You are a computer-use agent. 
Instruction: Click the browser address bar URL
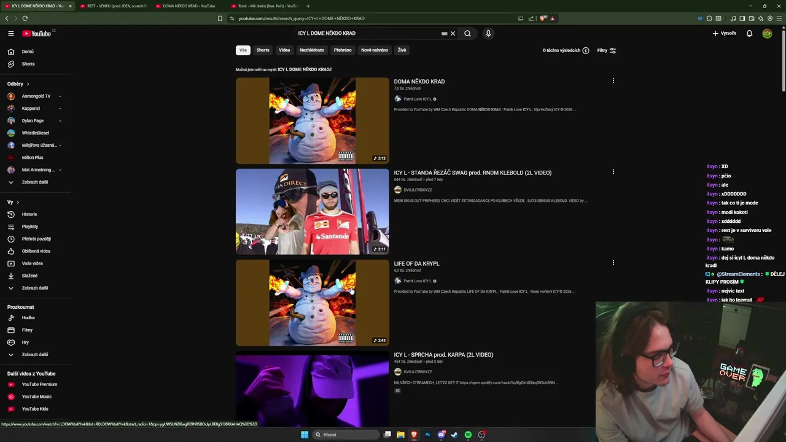coord(302,18)
